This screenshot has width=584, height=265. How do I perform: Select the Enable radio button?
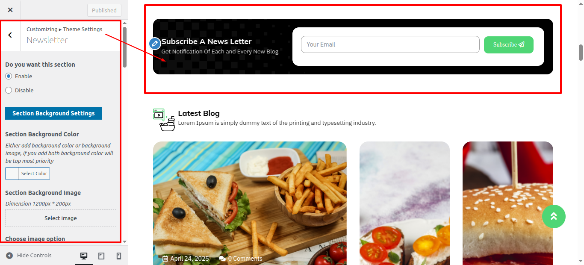pyautogui.click(x=9, y=76)
